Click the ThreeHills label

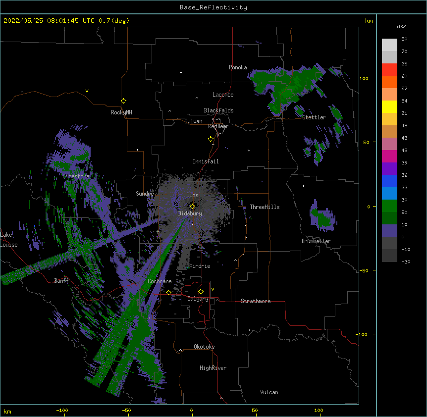[265, 207]
